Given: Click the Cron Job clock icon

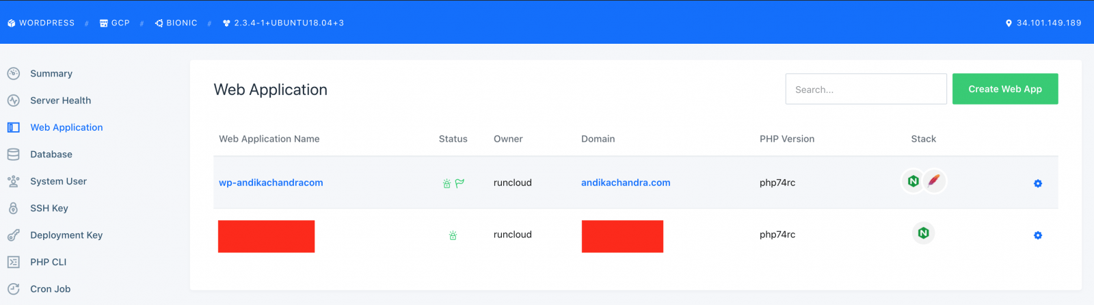Looking at the screenshot, I should 13,289.
